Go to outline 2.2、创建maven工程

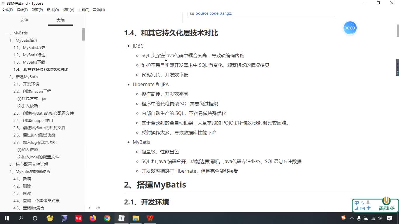coord(32,91)
